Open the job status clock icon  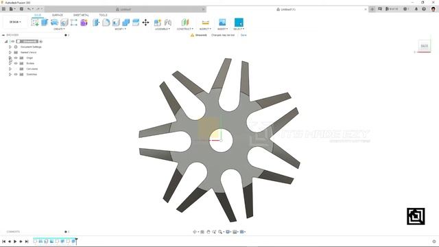pos(405,9)
